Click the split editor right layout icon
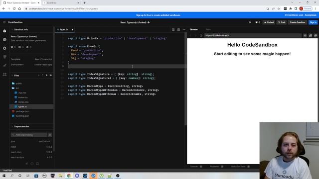The height and width of the screenshot is (179, 319). coord(178,30)
